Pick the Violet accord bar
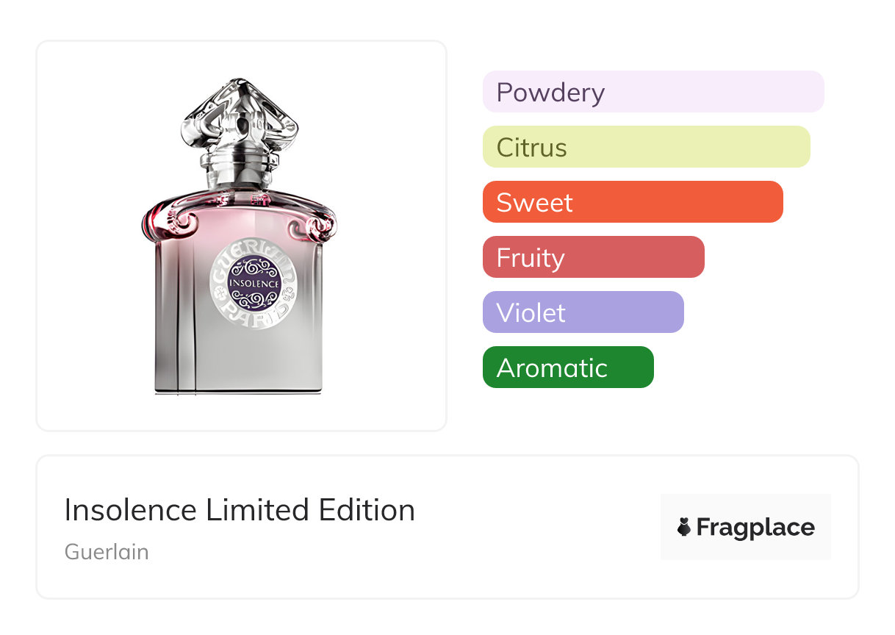This screenshot has width=895, height=635. tap(583, 312)
